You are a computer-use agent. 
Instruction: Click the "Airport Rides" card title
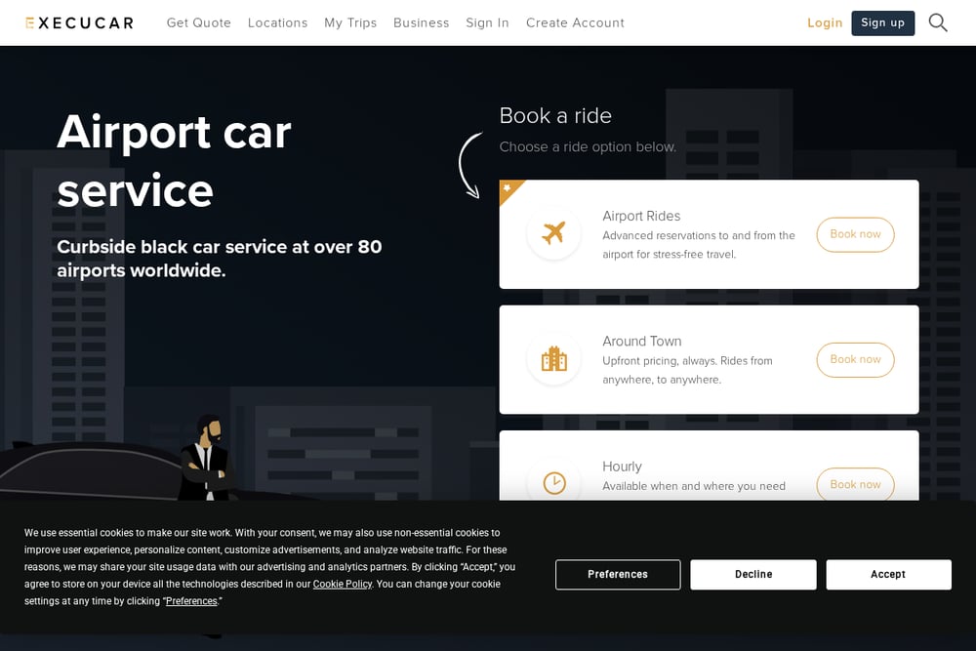pyautogui.click(x=641, y=216)
